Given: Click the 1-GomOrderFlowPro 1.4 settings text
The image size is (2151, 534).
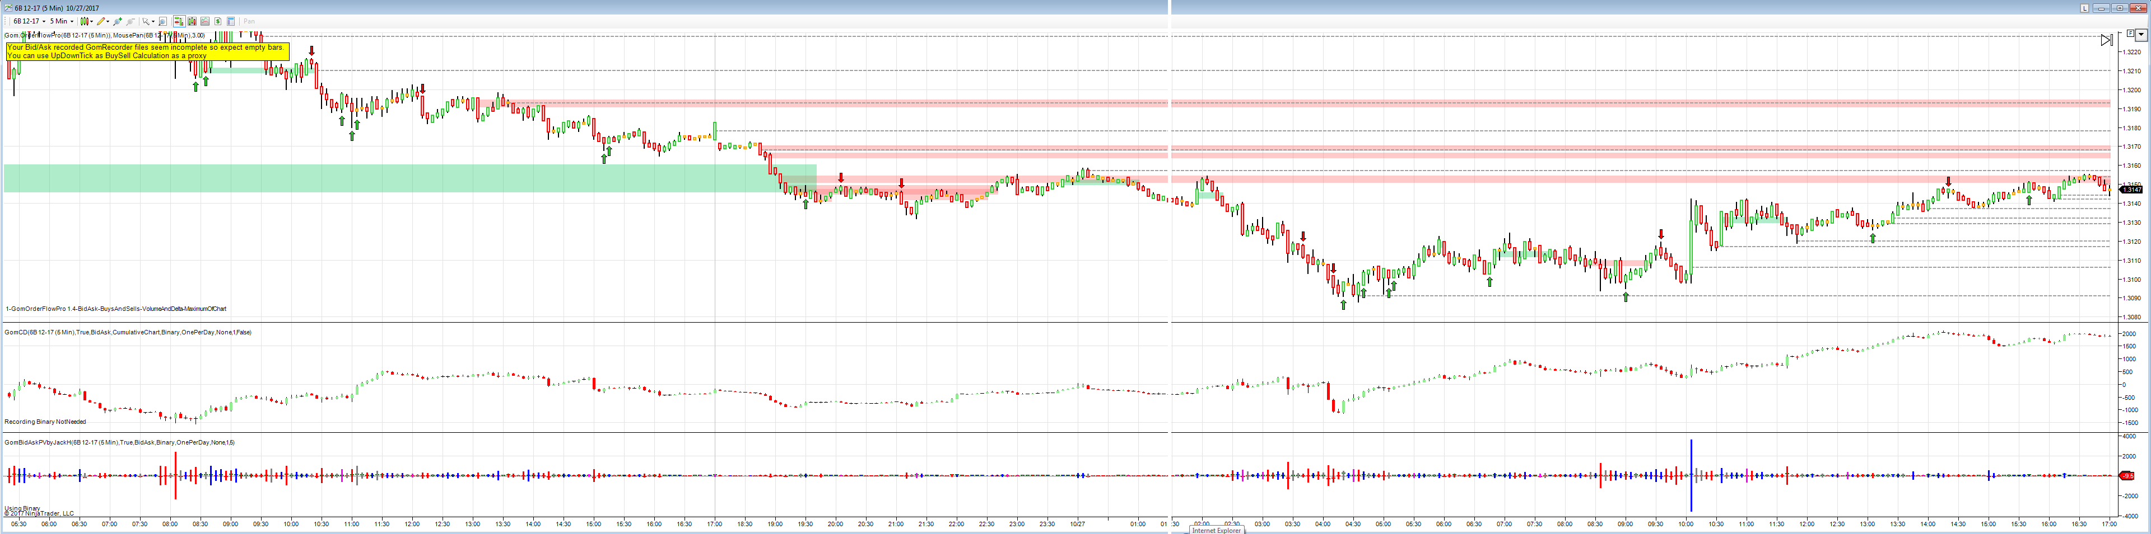Looking at the screenshot, I should (116, 309).
